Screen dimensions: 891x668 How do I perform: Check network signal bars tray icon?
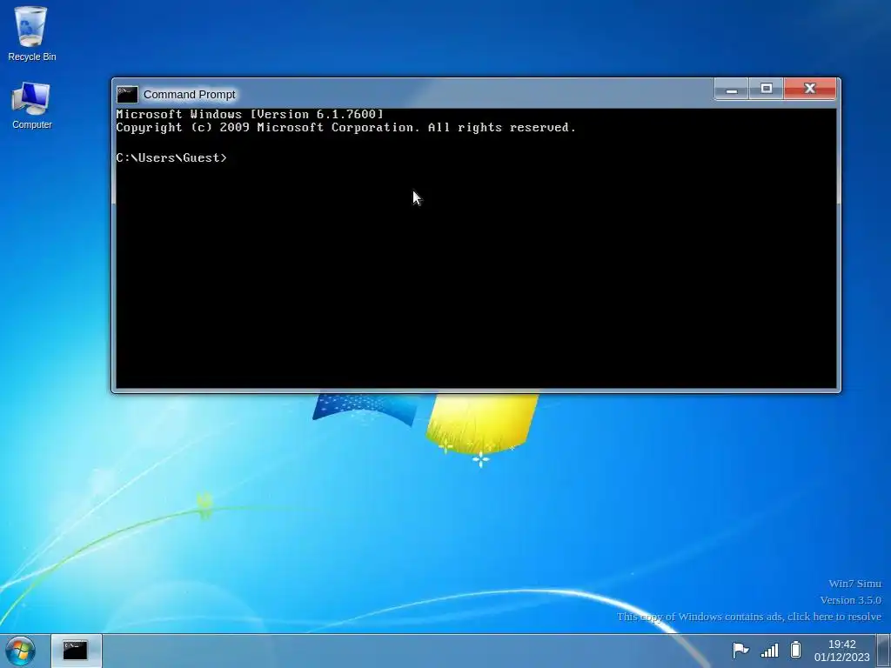tap(769, 650)
